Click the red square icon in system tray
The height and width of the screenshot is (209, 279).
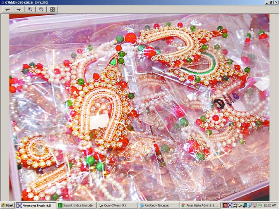coord(225,205)
